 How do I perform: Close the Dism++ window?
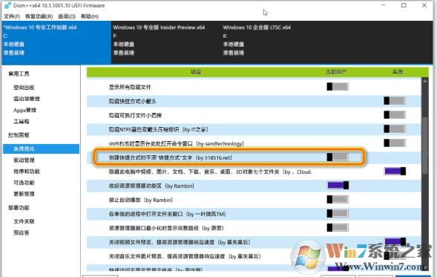pos(424,5)
